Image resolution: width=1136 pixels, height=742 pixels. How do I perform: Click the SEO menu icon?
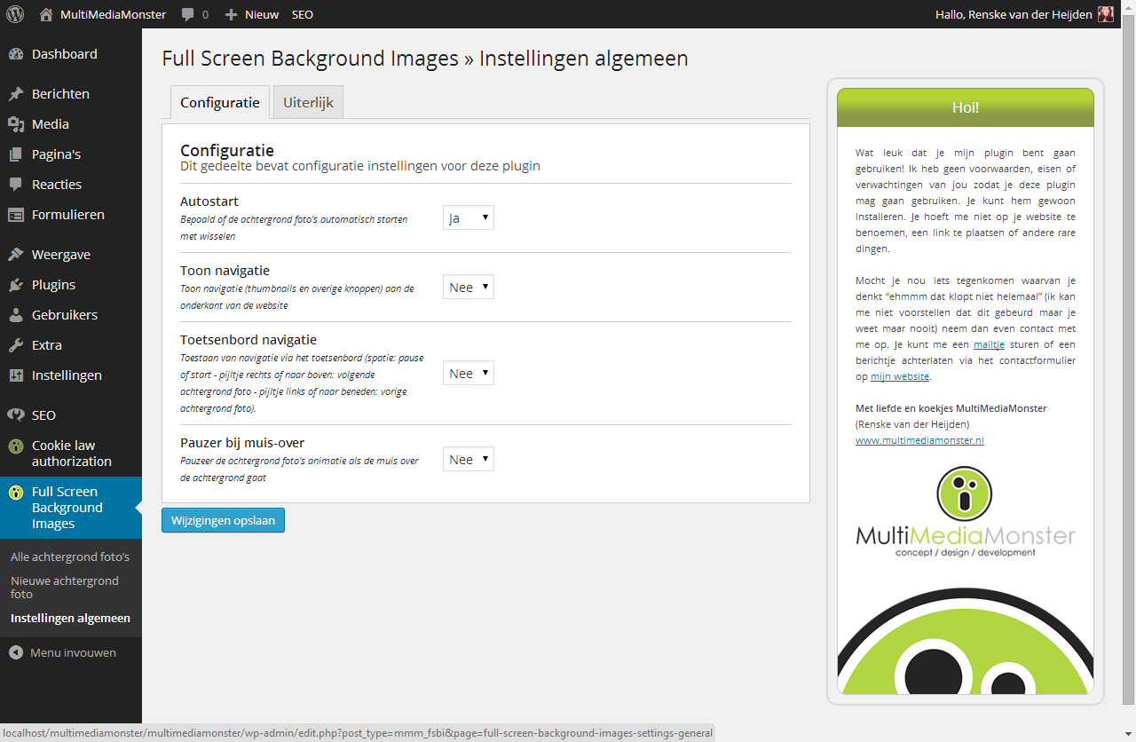click(16, 415)
